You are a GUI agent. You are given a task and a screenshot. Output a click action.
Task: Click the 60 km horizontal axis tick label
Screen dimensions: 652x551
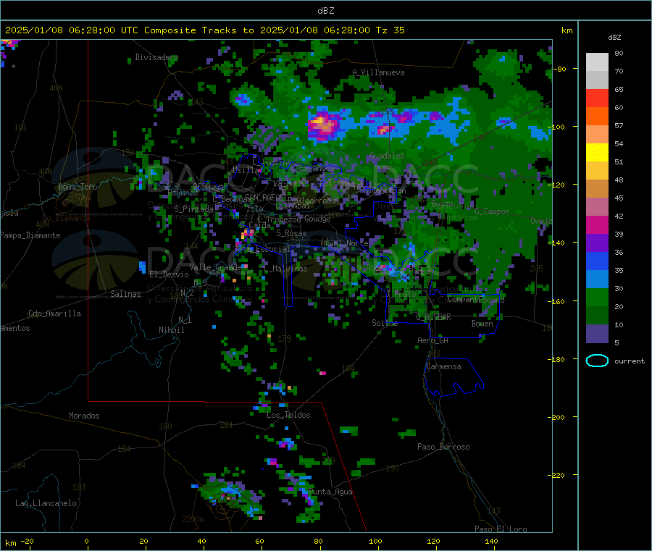259,542
